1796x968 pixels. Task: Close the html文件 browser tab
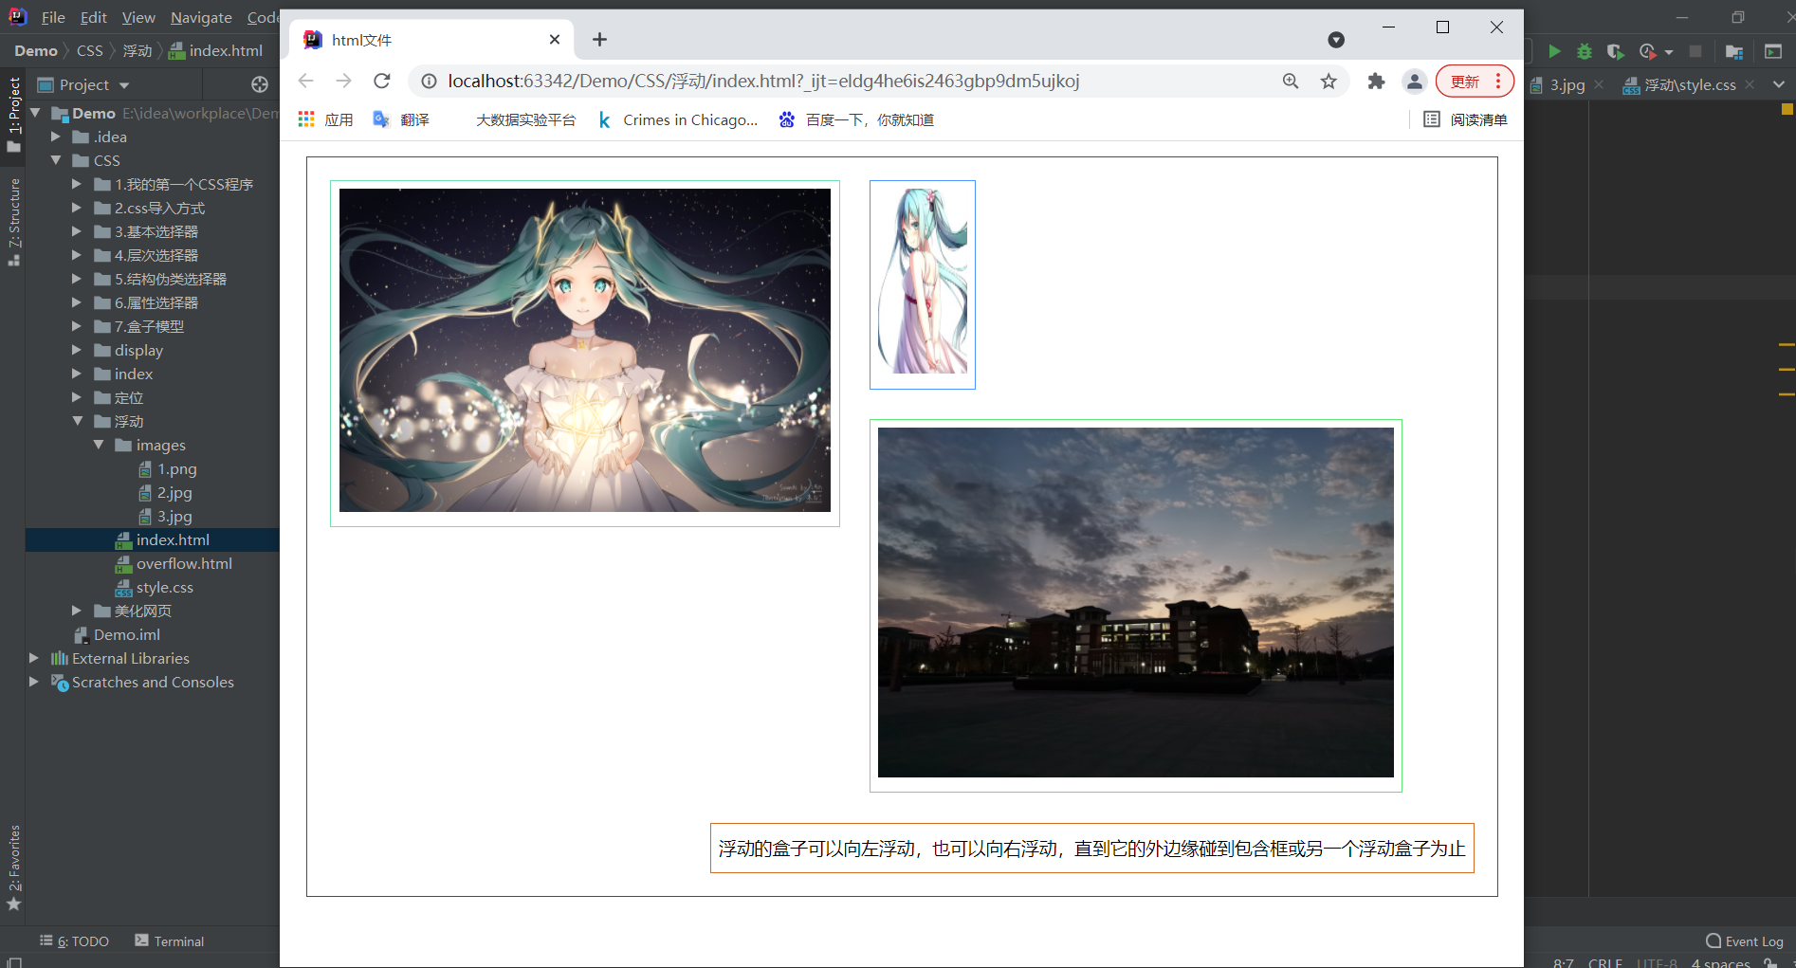pos(555,40)
